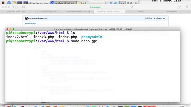The width and height of the screenshot is (191, 107).
Task: Open the muhammedessa profile link
Action: coord(35,18)
